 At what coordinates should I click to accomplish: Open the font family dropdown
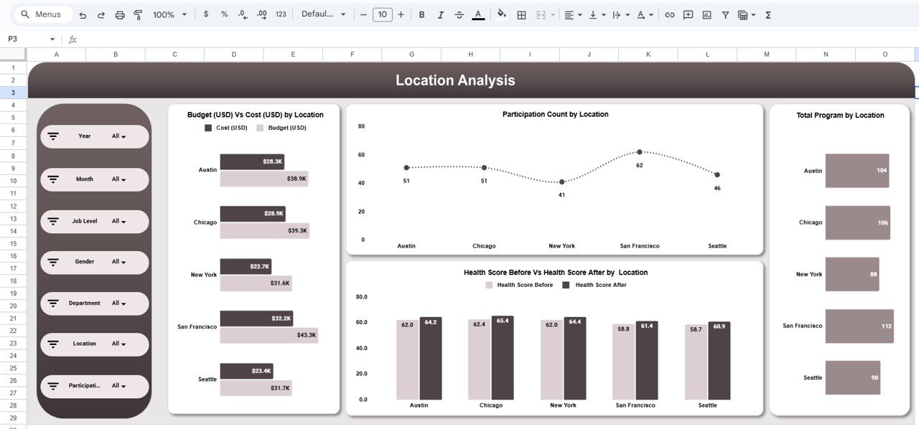[x=323, y=14]
